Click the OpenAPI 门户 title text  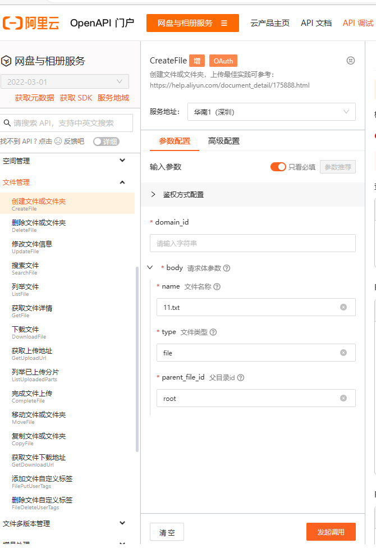102,23
